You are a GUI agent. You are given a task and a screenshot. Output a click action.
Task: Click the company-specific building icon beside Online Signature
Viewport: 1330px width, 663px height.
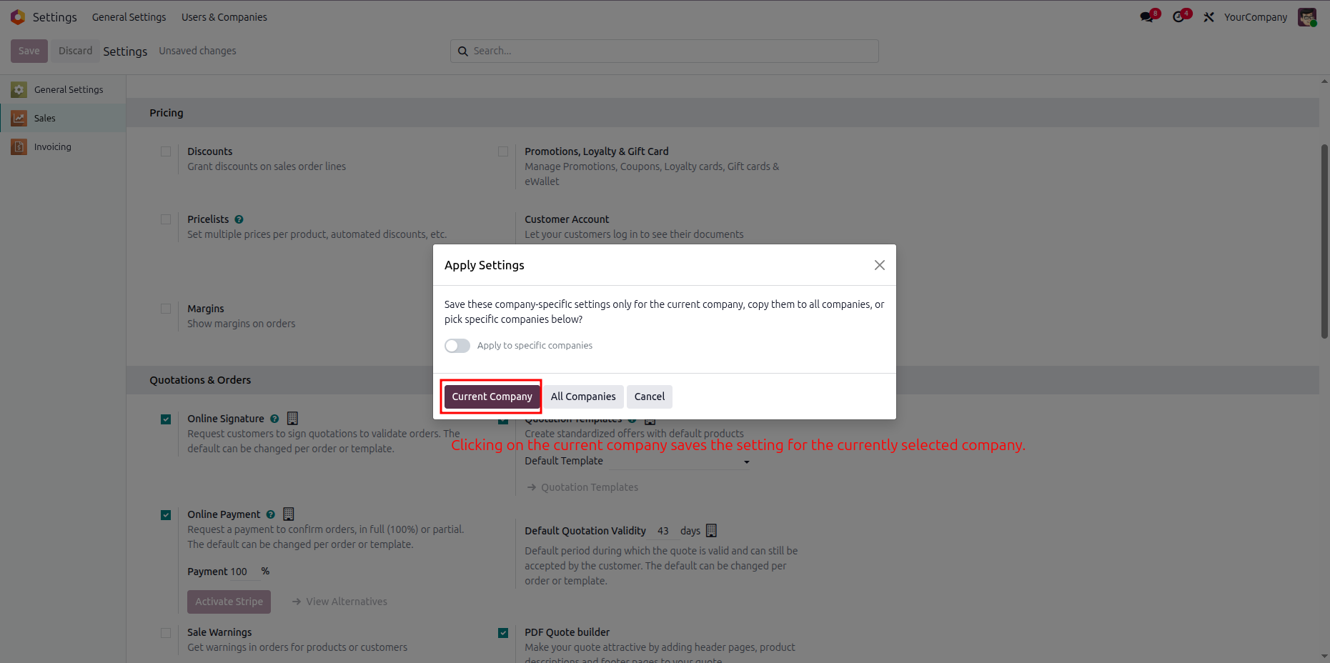(292, 418)
